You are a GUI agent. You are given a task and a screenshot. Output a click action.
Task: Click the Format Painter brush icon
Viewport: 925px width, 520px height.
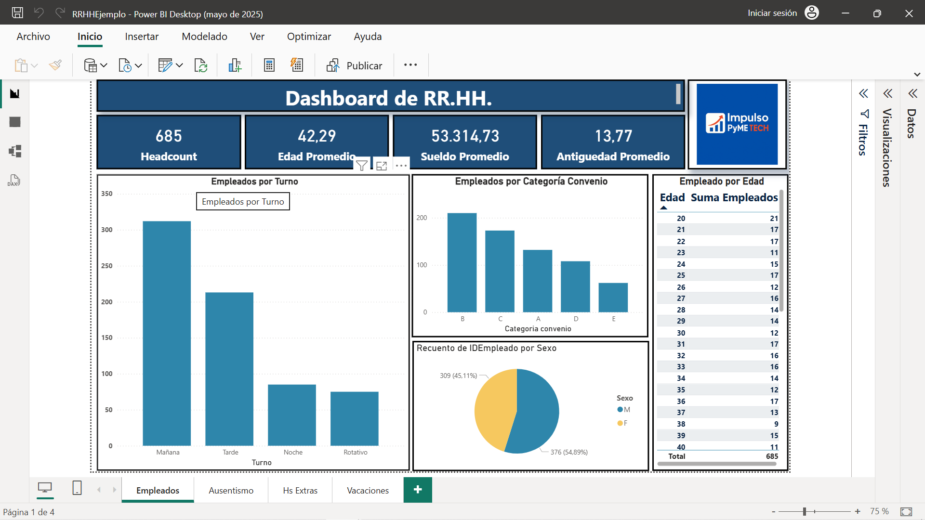55,65
